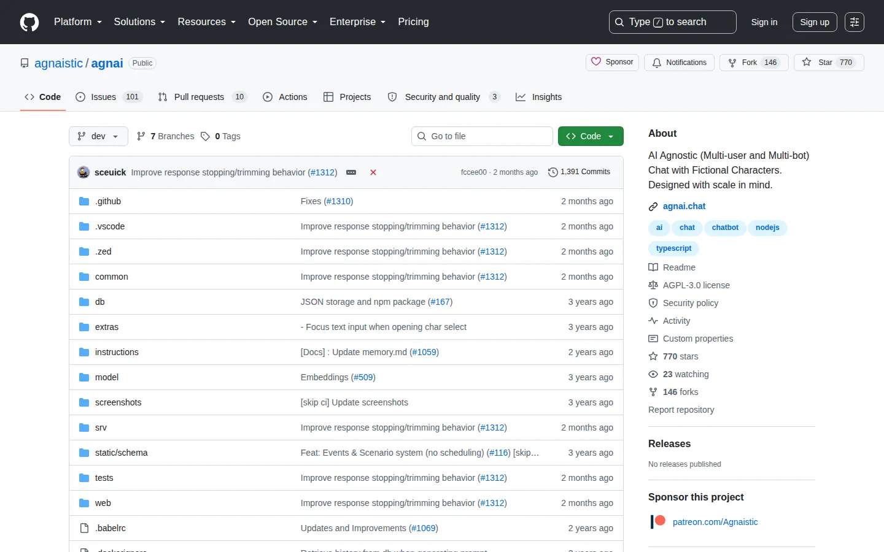Click the Sign in link
Image resolution: width=884 pixels, height=552 pixels.
[x=764, y=22]
